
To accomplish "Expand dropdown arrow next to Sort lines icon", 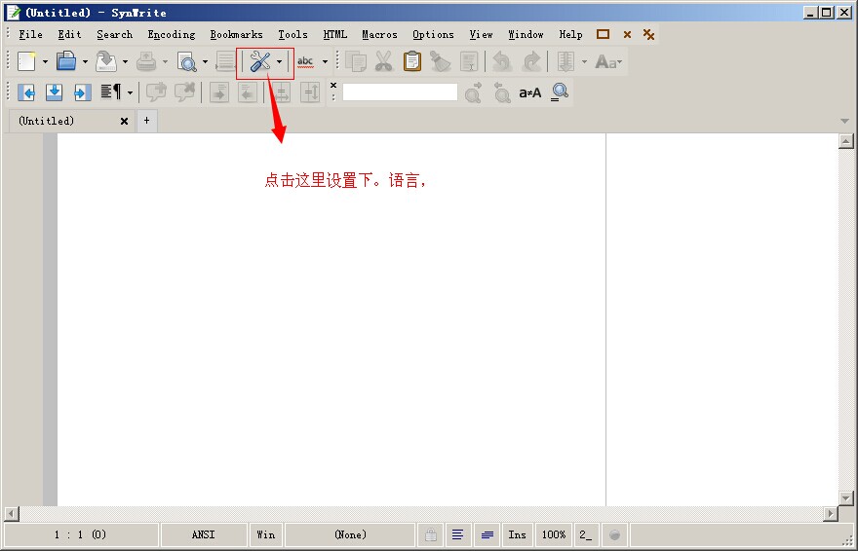I will [x=584, y=61].
